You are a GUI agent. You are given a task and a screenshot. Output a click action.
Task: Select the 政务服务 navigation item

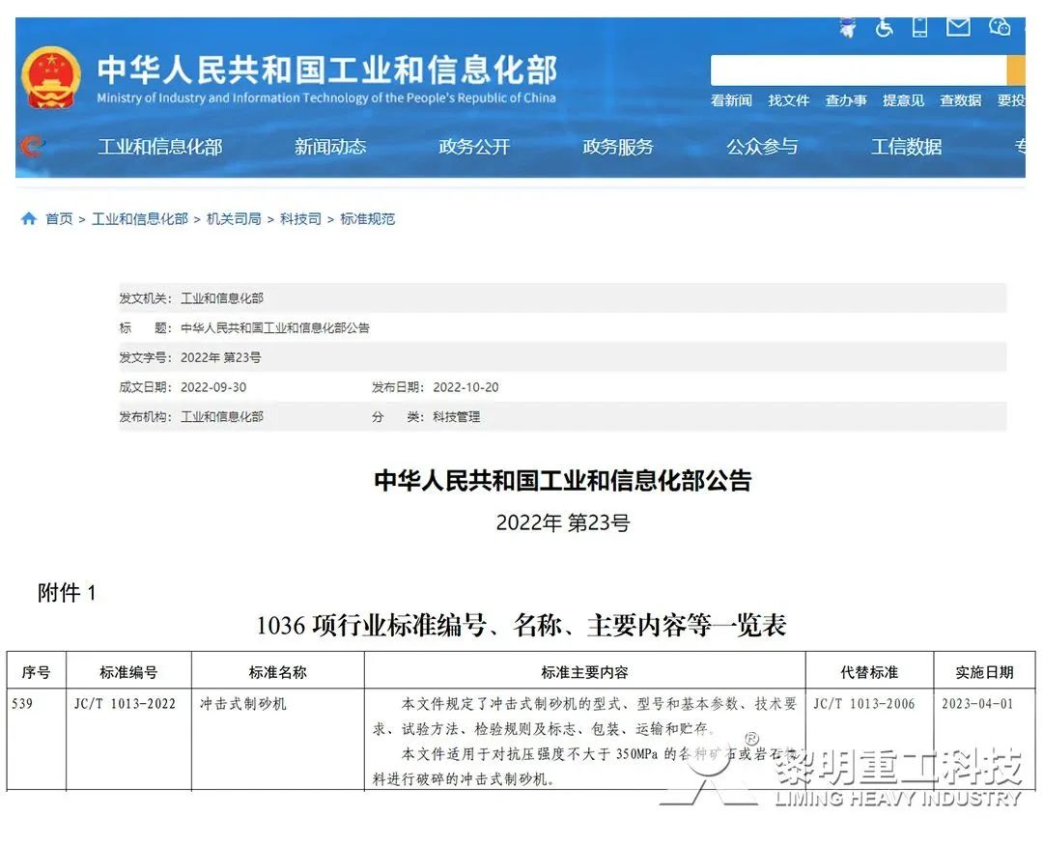coord(618,147)
